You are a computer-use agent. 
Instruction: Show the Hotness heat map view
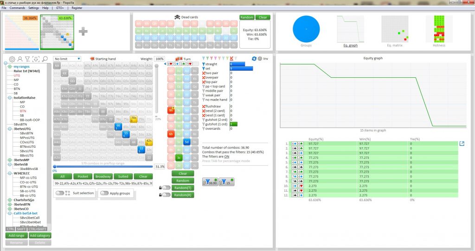(x=439, y=30)
